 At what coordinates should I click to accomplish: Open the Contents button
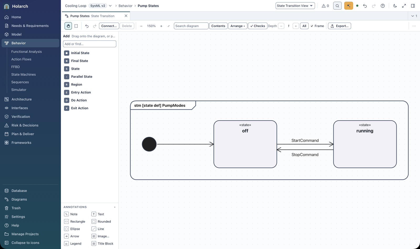click(218, 26)
